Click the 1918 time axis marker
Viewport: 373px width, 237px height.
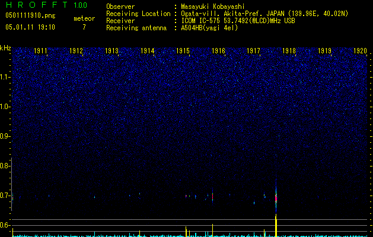tap(289, 51)
